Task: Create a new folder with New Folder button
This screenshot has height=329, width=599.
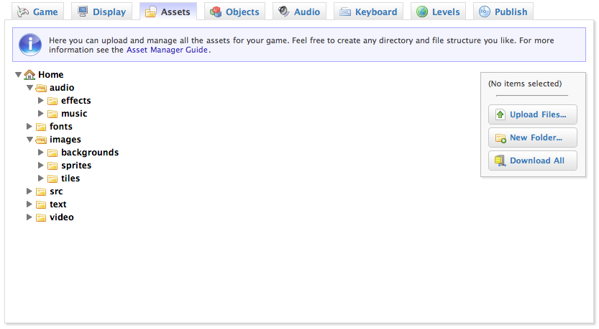Action: [532, 138]
